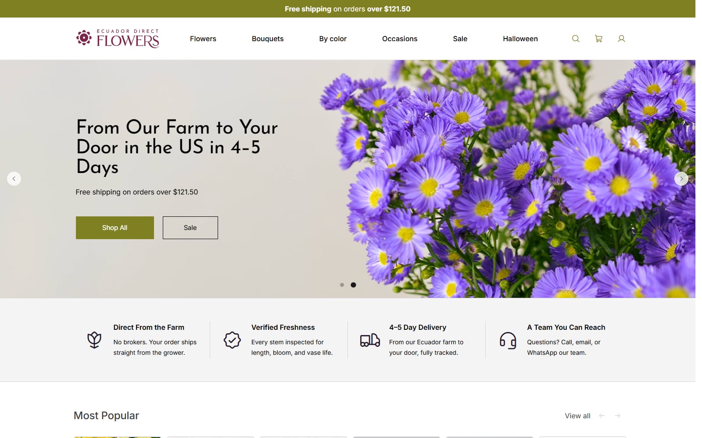Viewport: 702px width, 438px height.
Task: Click the 'From Our Farm to Your Door' headline
Action: coord(177,147)
